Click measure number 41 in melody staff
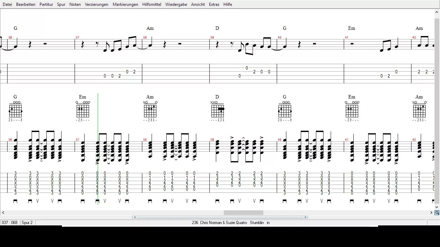 tap(347, 38)
